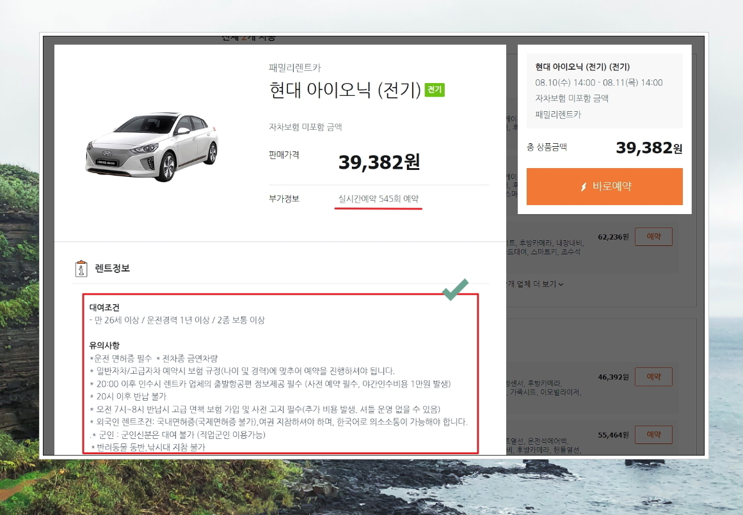
Task: Click the 예약 button for 62,236원
Action: [653, 236]
